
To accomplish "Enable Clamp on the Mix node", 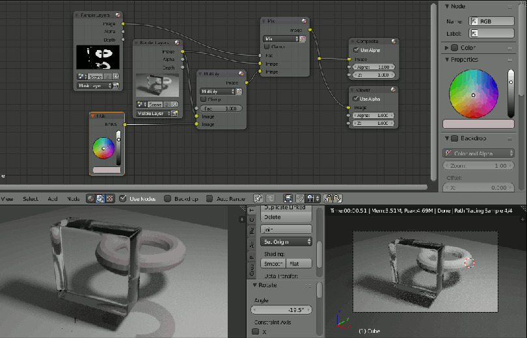I will click(x=267, y=47).
